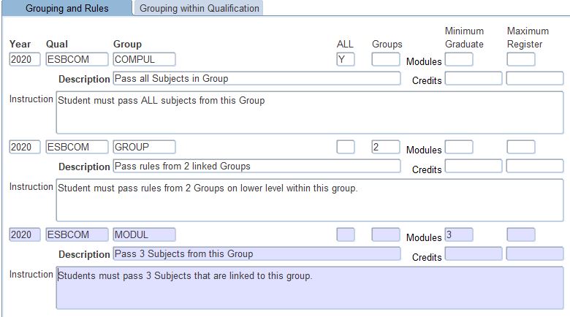This screenshot has width=570, height=317.
Task: Click the empty ALL field in MODUL row
Action: pyautogui.click(x=345, y=235)
